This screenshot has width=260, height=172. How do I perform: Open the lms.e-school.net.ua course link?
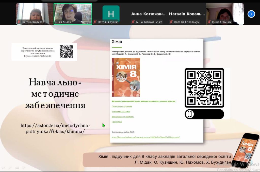click(x=145, y=137)
